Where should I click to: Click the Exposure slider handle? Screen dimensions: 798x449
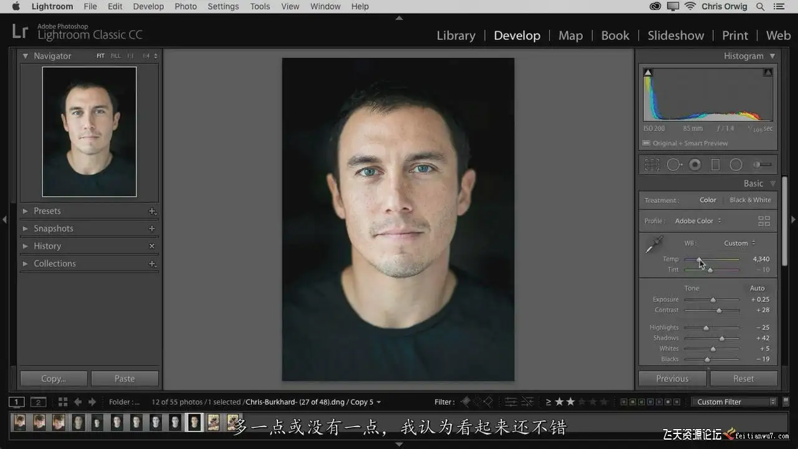point(713,300)
